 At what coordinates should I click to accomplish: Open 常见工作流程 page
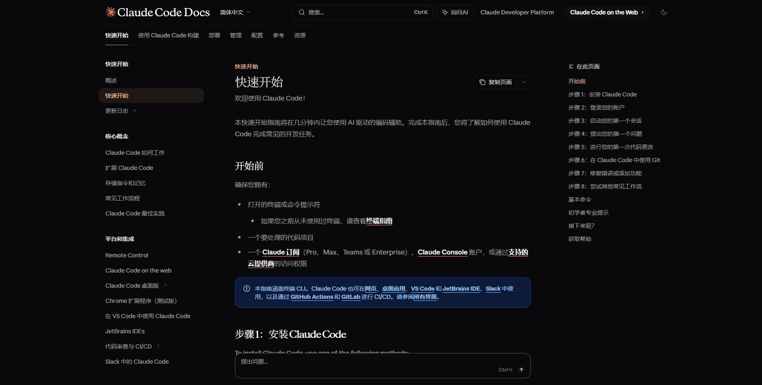click(x=151, y=198)
